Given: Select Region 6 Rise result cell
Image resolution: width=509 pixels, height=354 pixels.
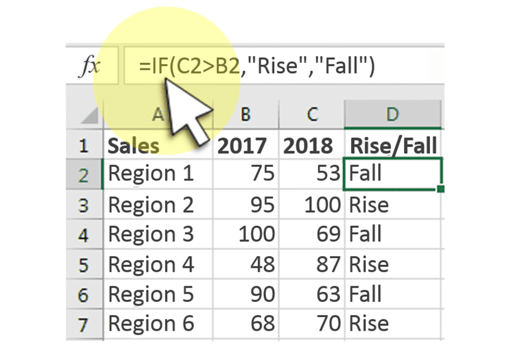Looking at the screenshot, I should coord(392,325).
